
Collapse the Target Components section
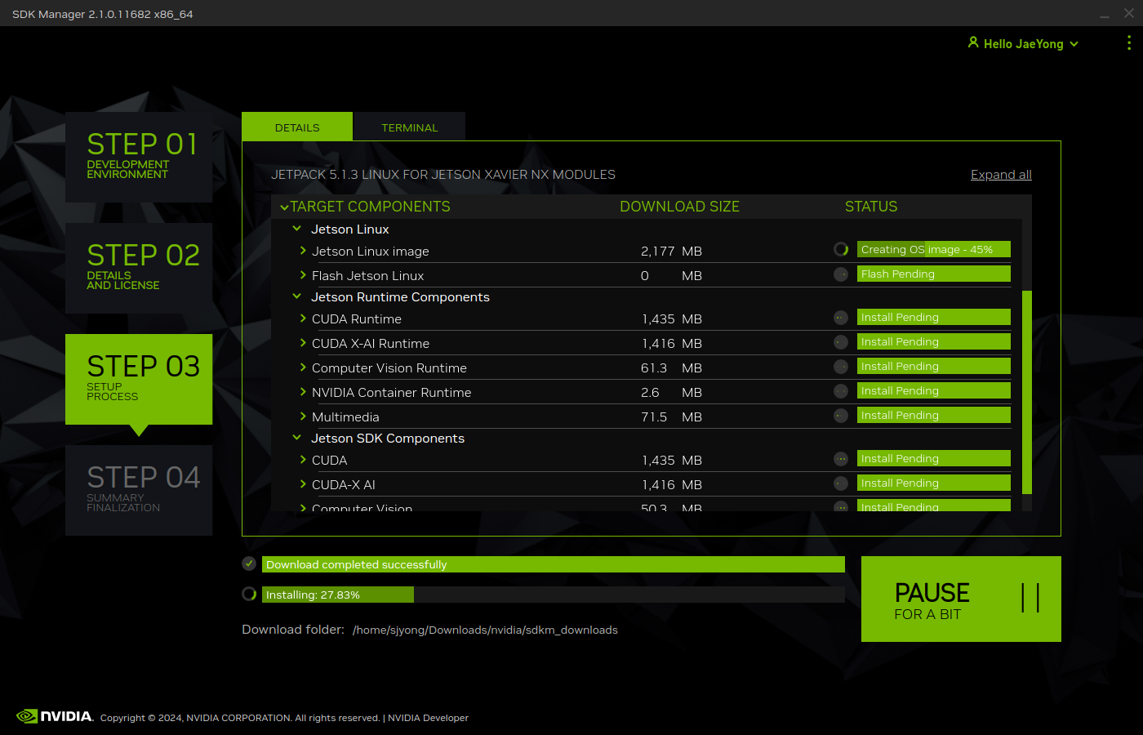[x=284, y=207]
